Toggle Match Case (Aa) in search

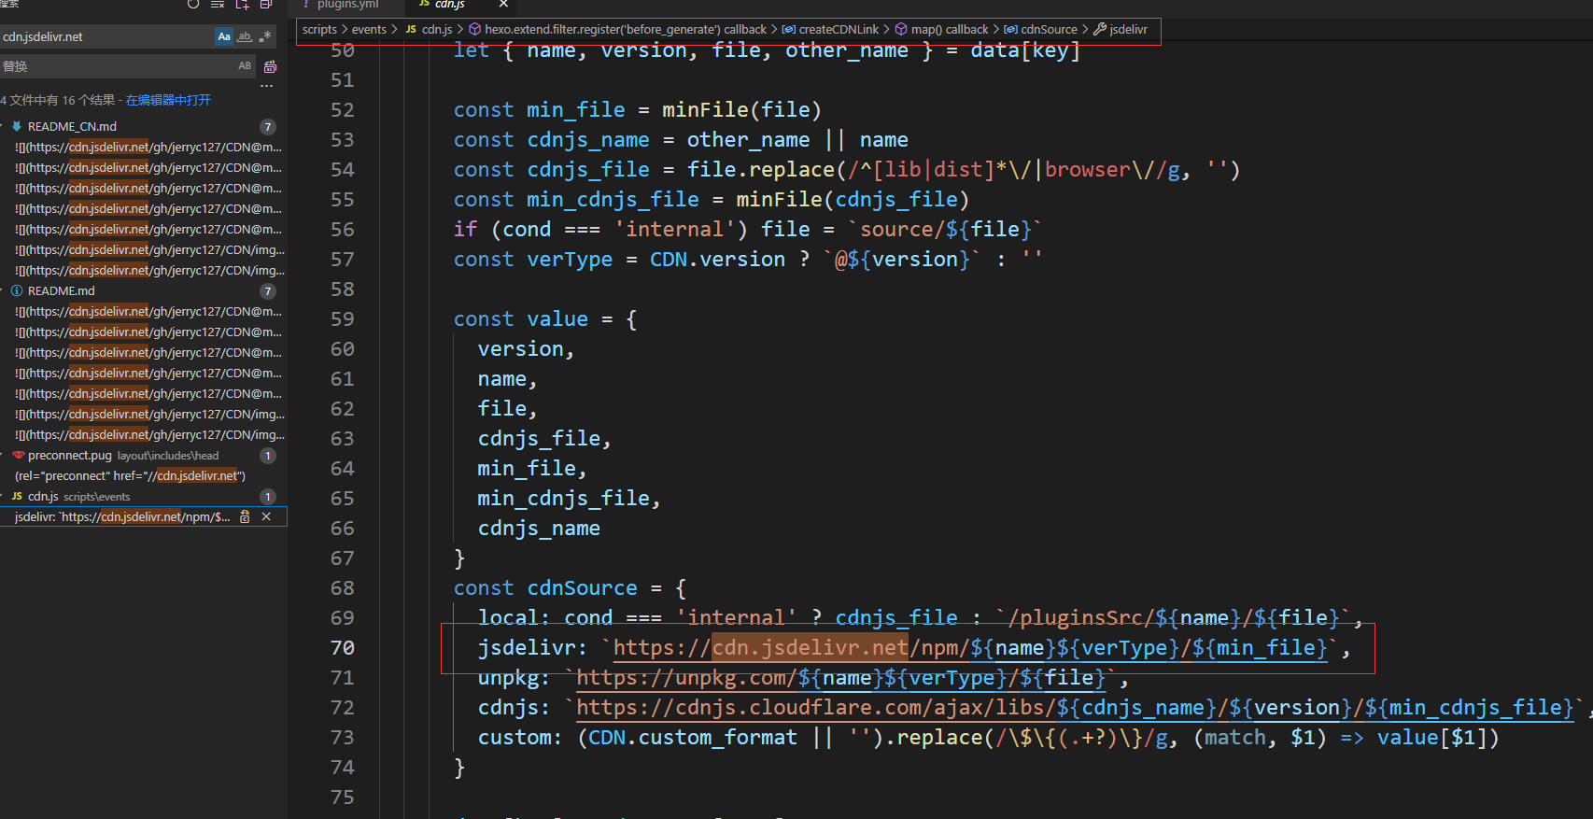coord(224,36)
